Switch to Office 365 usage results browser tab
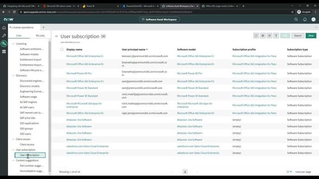Viewport: 319px width, 179px height. pos(219,6)
